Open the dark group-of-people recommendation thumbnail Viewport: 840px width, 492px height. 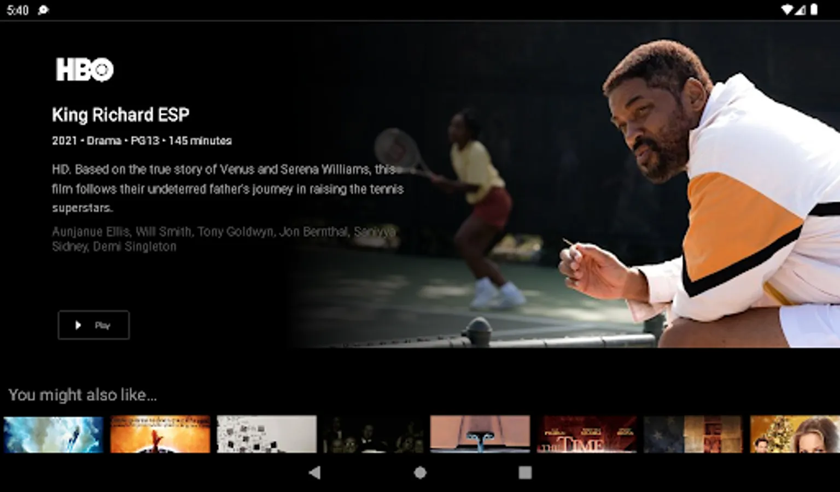[x=373, y=434]
